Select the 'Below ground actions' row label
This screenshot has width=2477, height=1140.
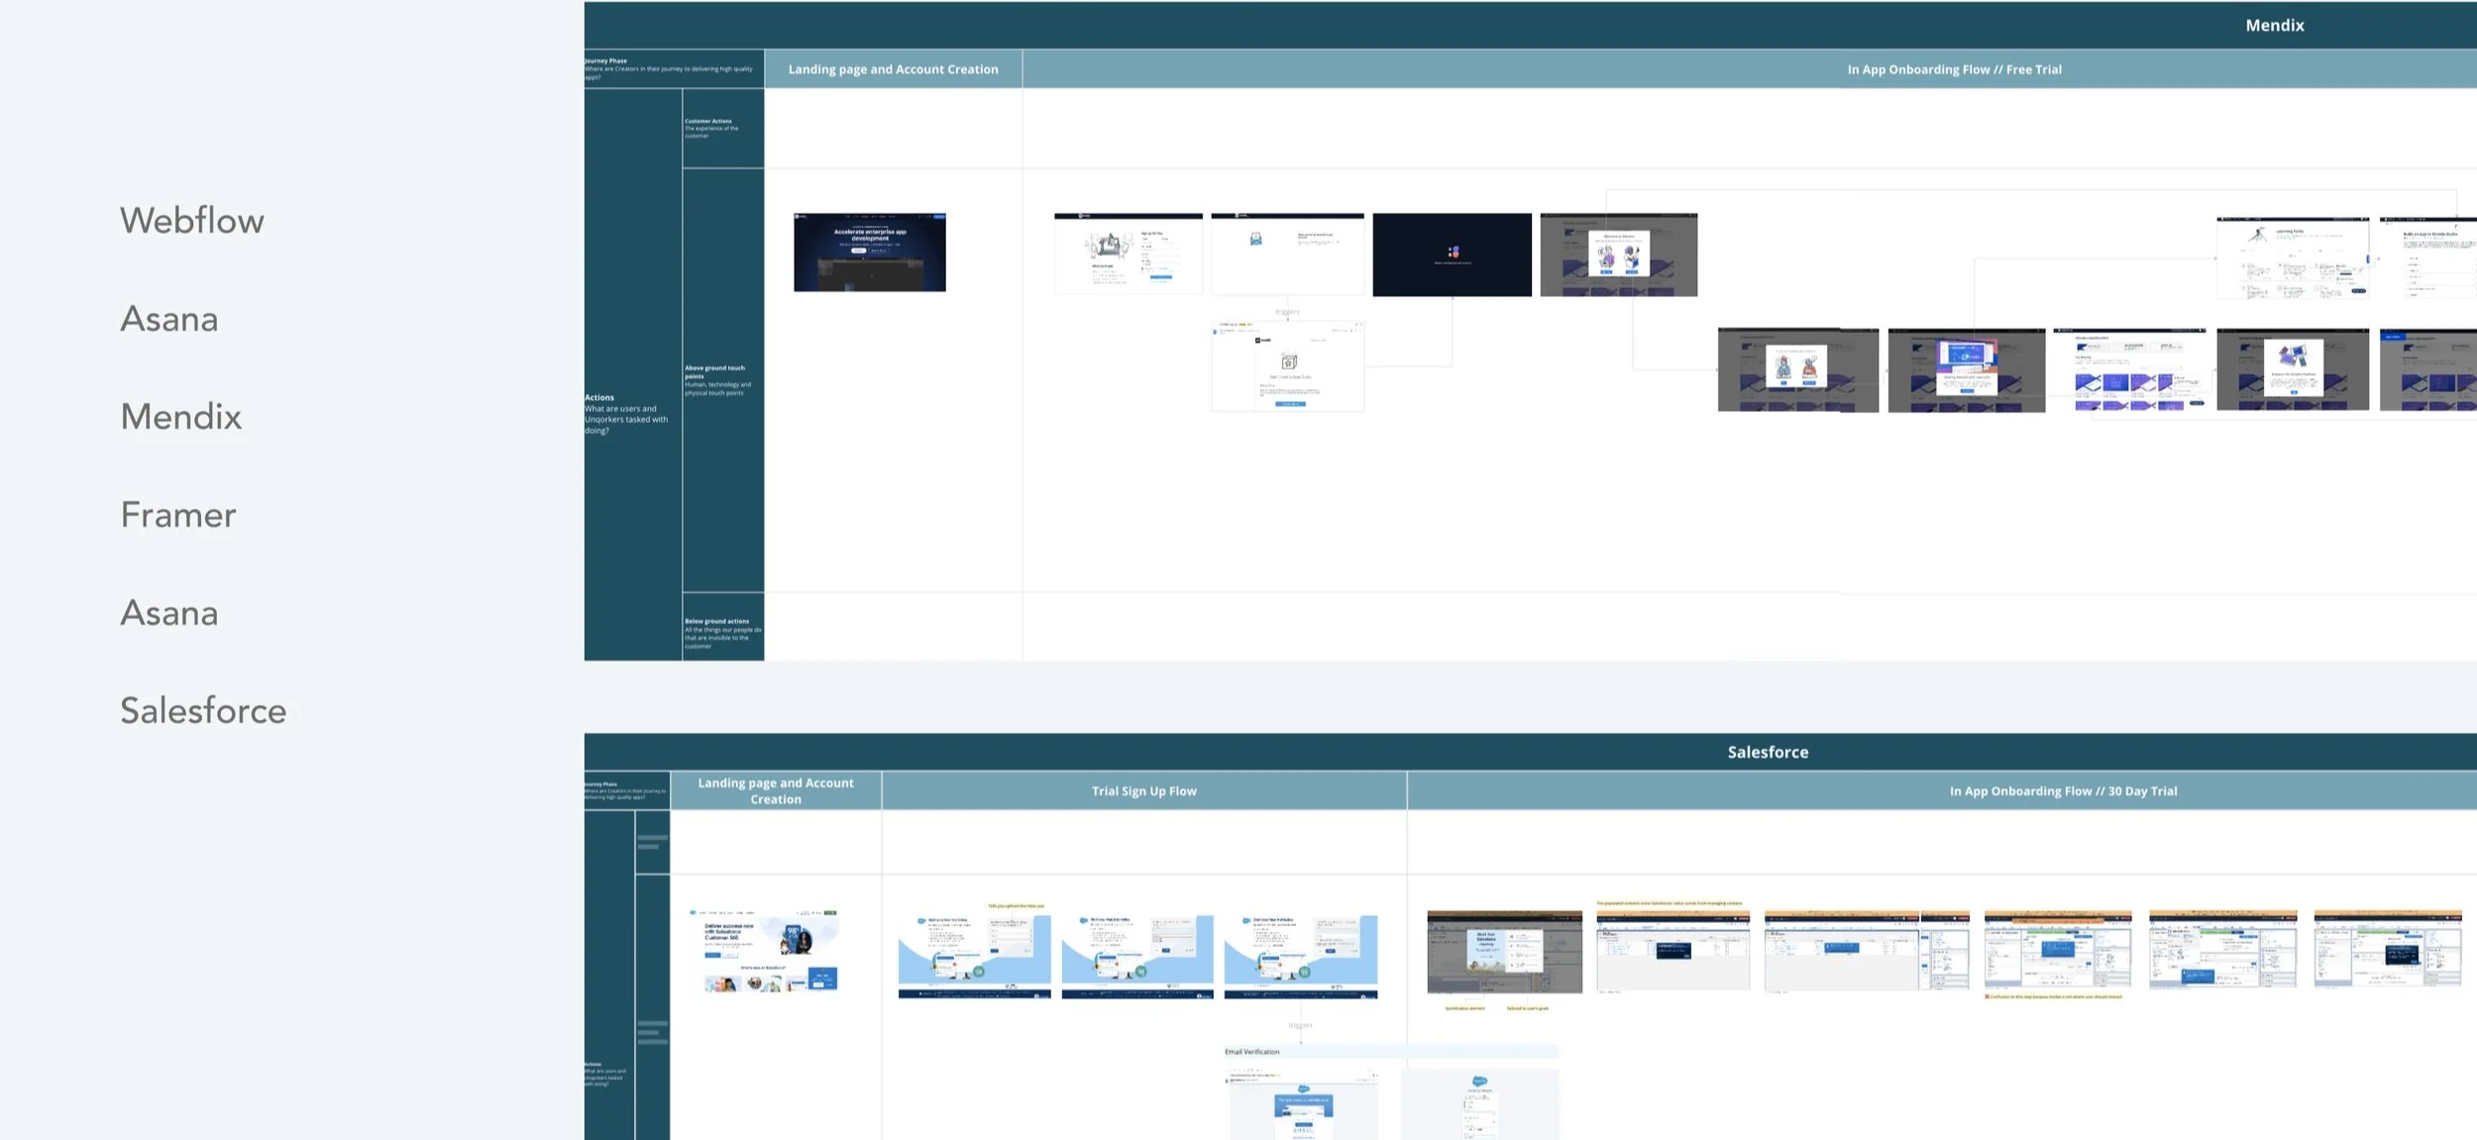[722, 633]
